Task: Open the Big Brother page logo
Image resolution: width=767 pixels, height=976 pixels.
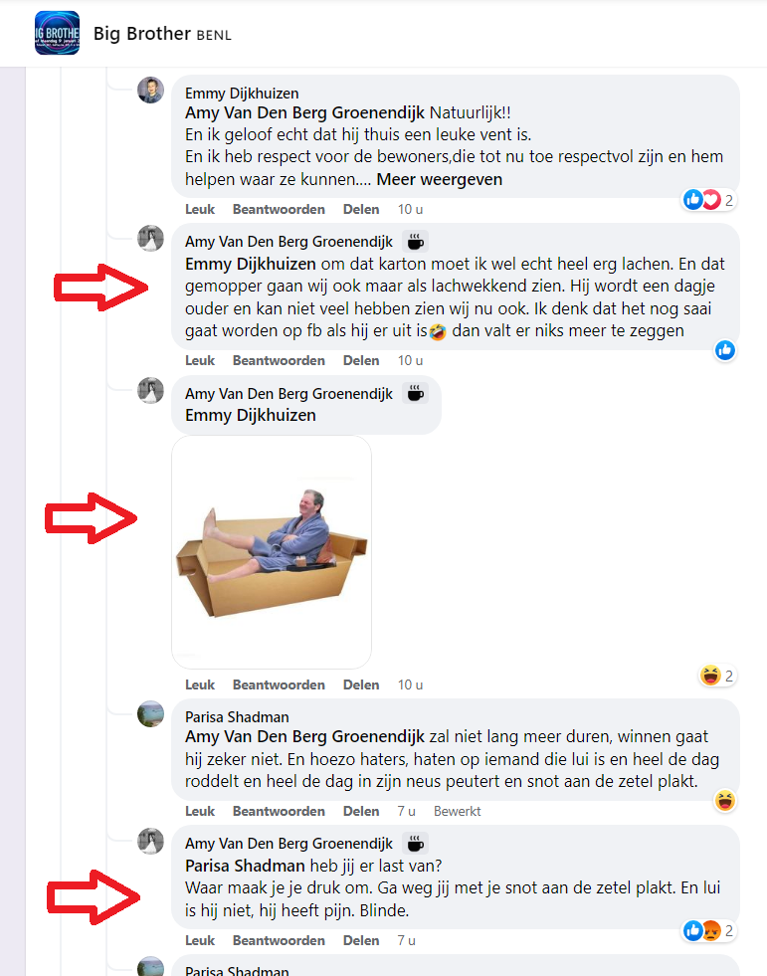Action: pyautogui.click(x=57, y=33)
